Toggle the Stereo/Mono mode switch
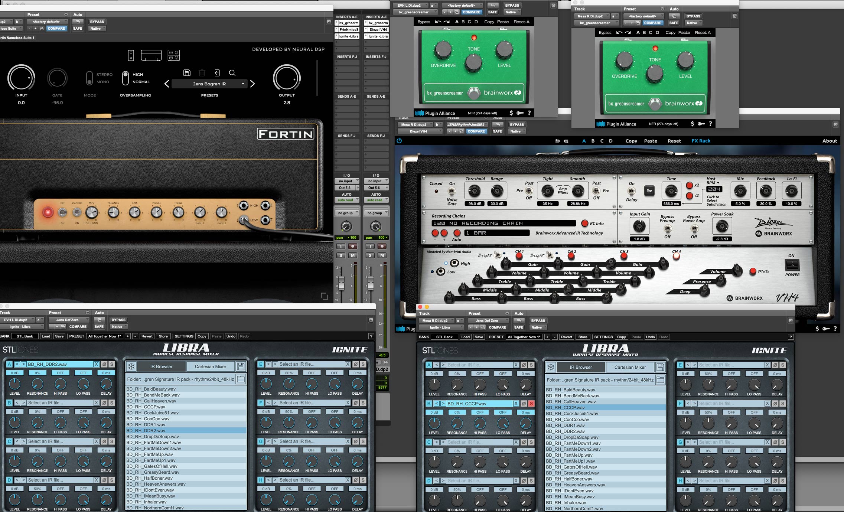Image resolution: width=844 pixels, height=512 pixels. [89, 78]
